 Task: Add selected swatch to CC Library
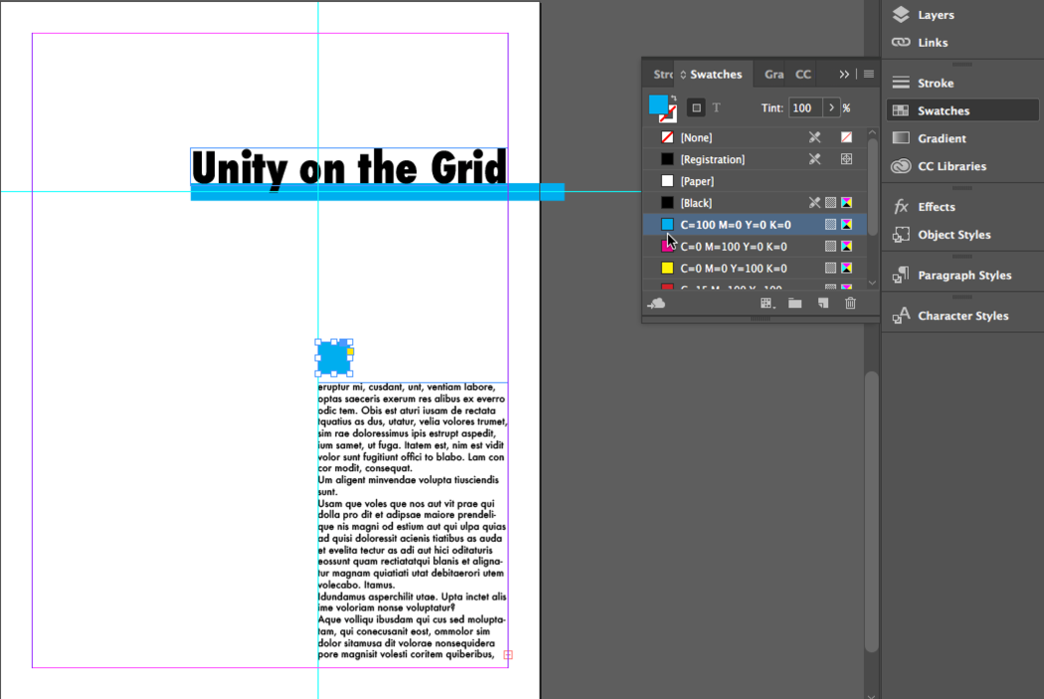click(x=656, y=303)
